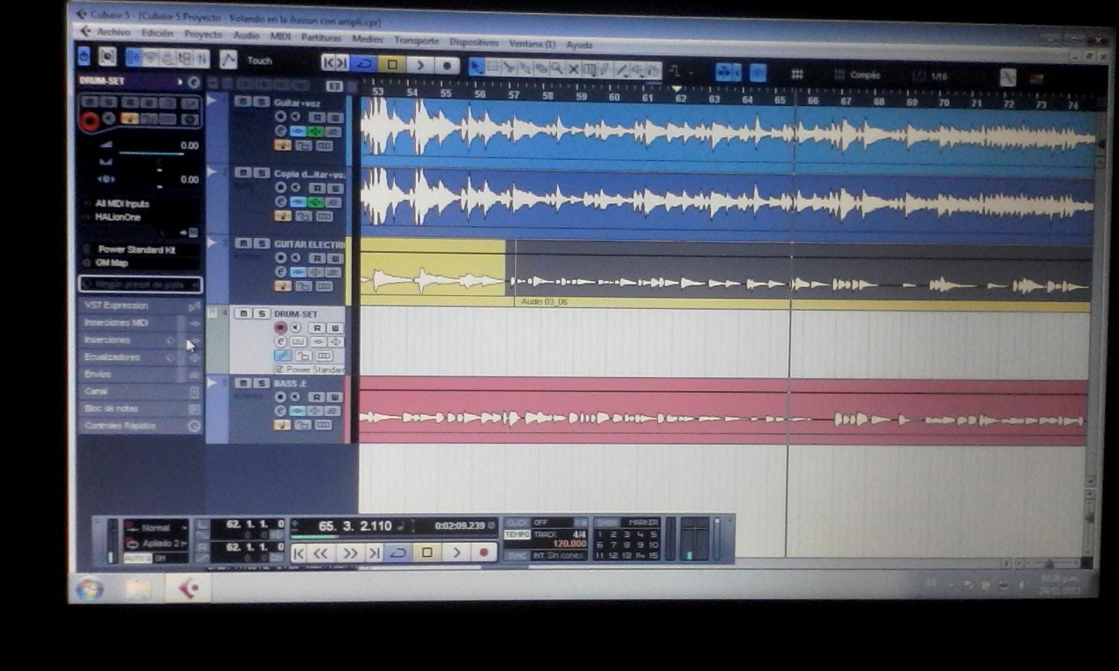This screenshot has height=671, width=1119.
Task: Mute the Guitar+voz track
Action: (x=243, y=102)
